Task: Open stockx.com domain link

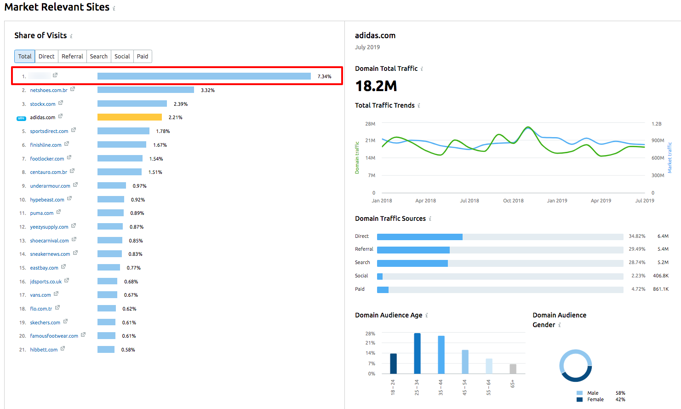Action: (43, 104)
